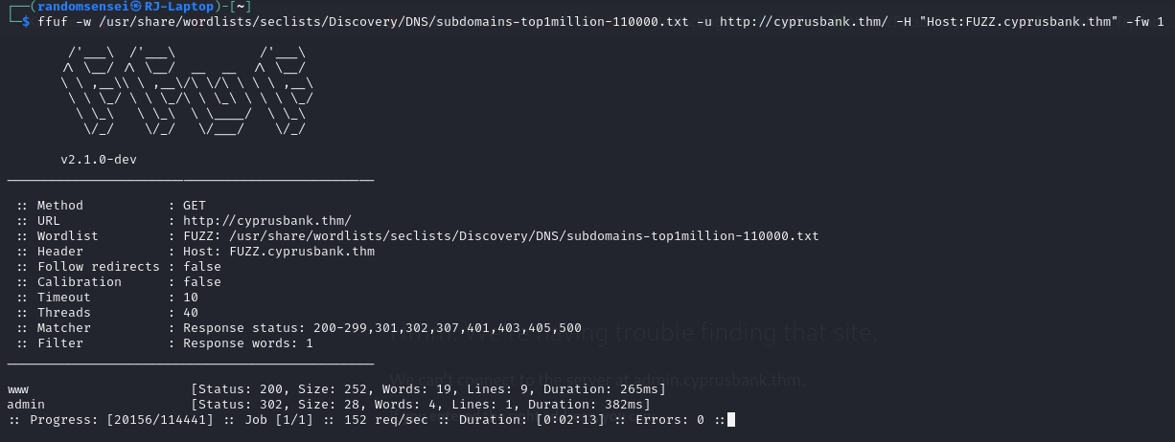Click the Follow redirects false value
This screenshot has height=442, width=1175.
pos(201,266)
